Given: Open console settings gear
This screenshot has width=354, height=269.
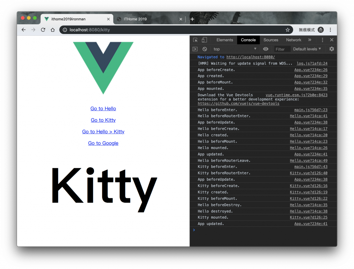Looking at the screenshot, I should tap(332, 49).
